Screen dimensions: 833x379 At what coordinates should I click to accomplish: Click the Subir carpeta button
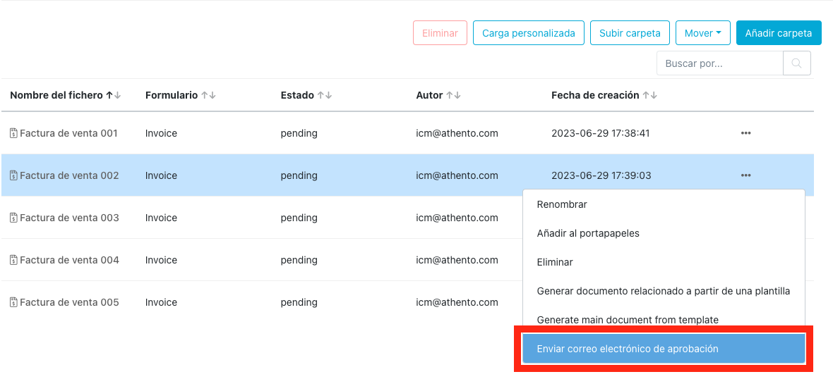pos(630,33)
